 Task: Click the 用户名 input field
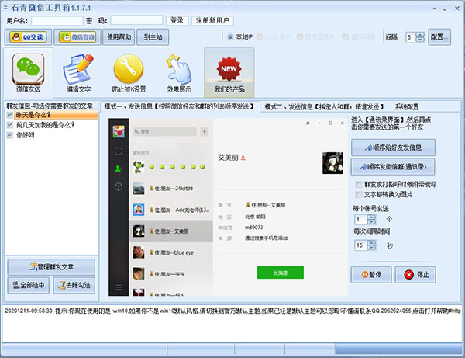[57, 21]
